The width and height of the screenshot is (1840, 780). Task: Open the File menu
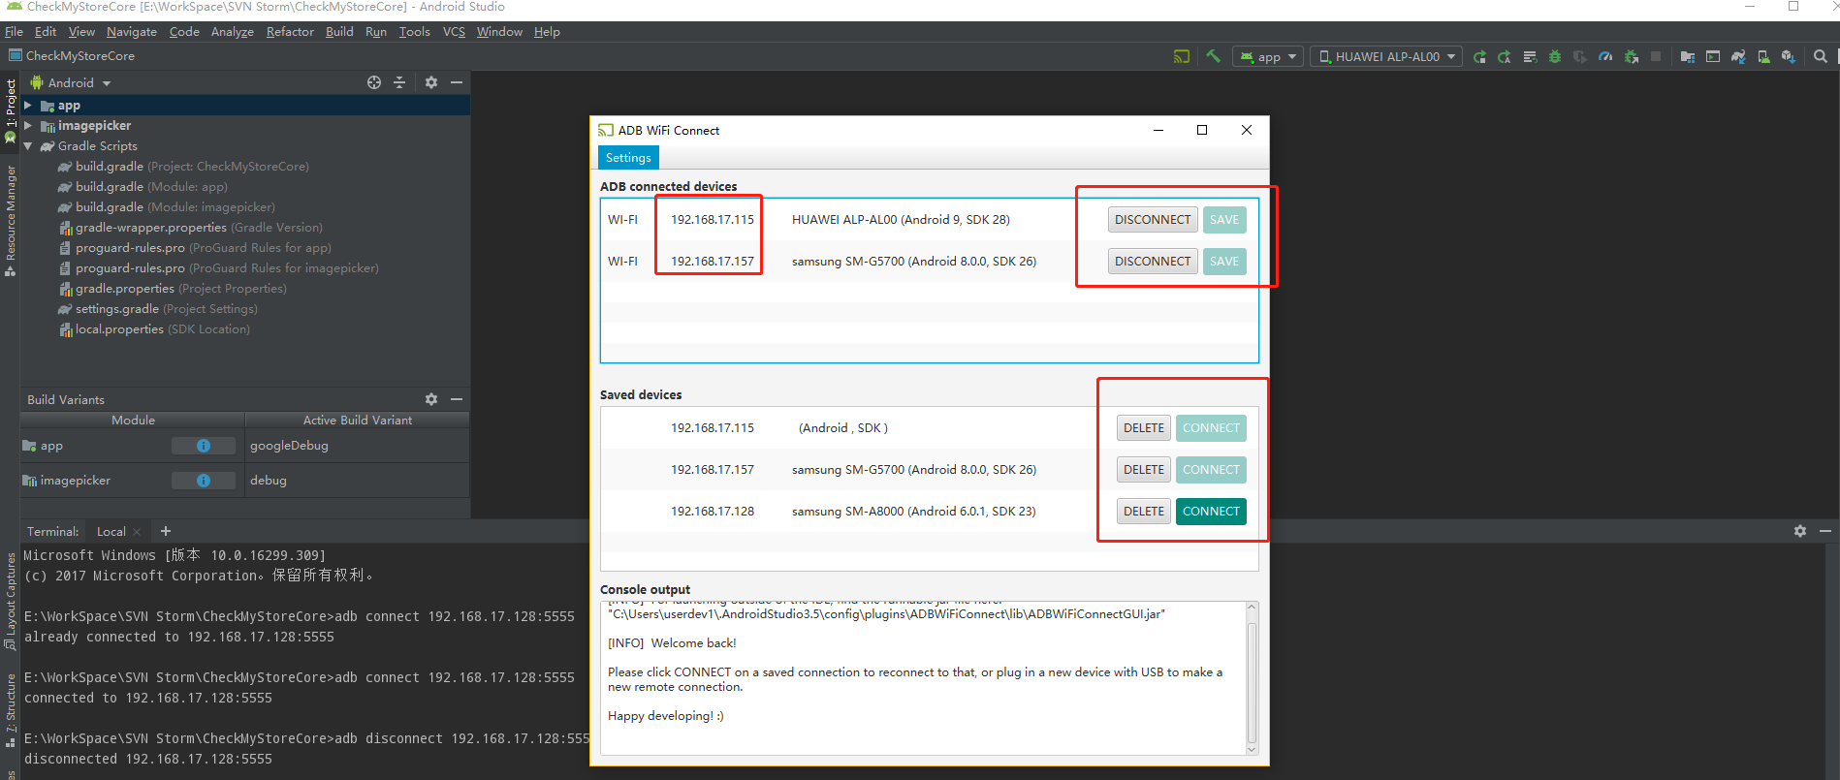click(x=14, y=32)
